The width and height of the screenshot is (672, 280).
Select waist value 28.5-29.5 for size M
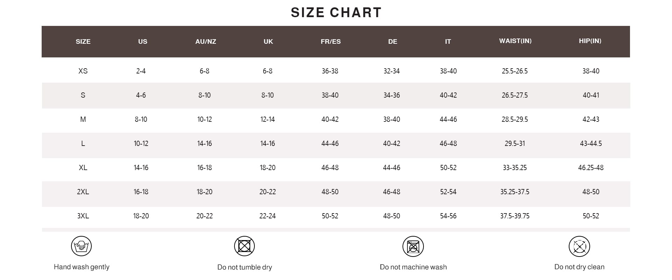(x=514, y=119)
